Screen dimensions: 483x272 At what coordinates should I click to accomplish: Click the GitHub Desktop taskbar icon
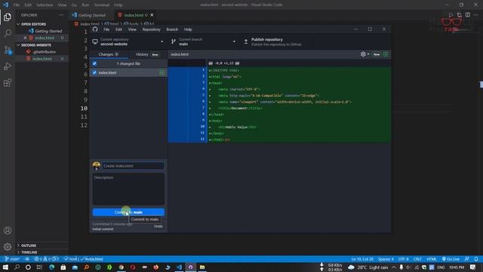191,267
